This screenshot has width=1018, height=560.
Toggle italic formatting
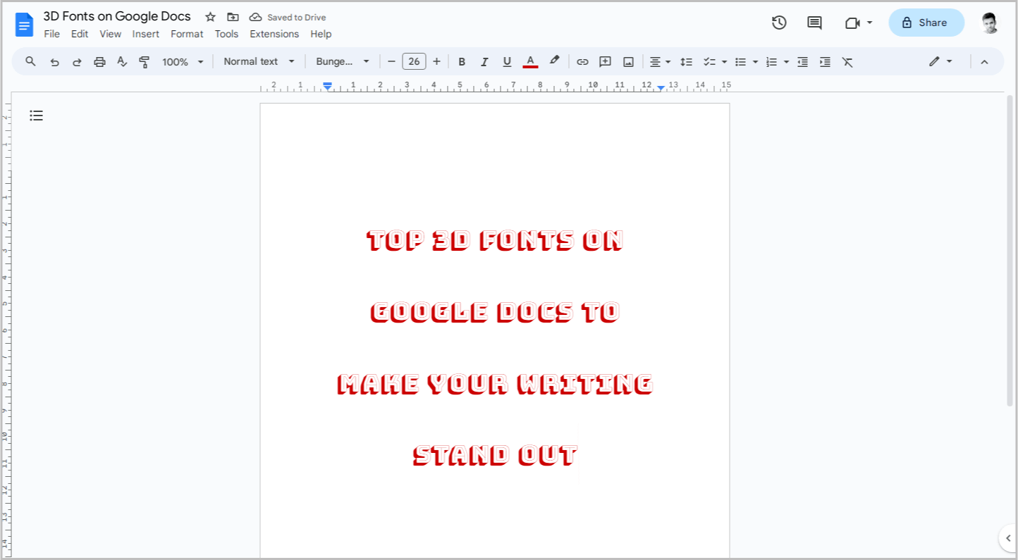point(484,62)
